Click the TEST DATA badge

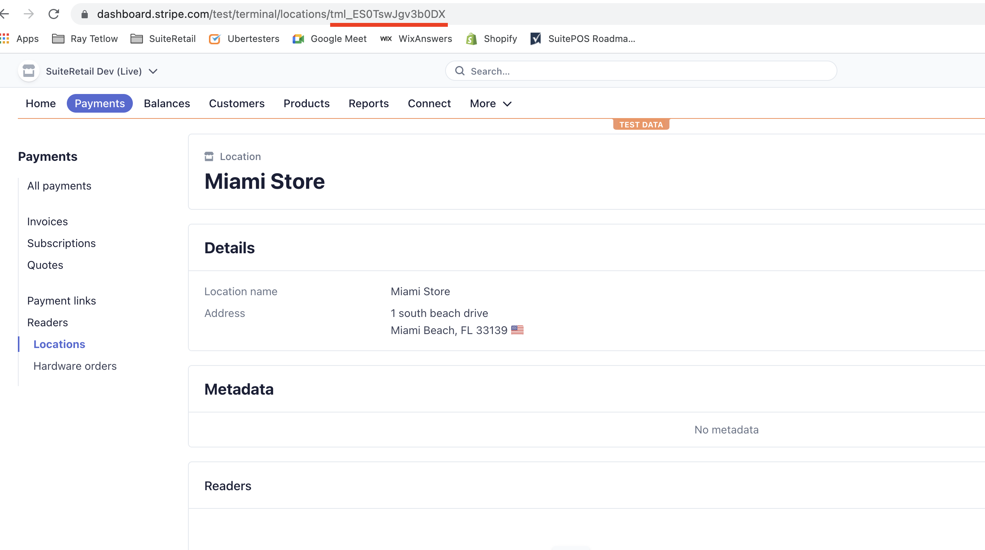tap(641, 125)
